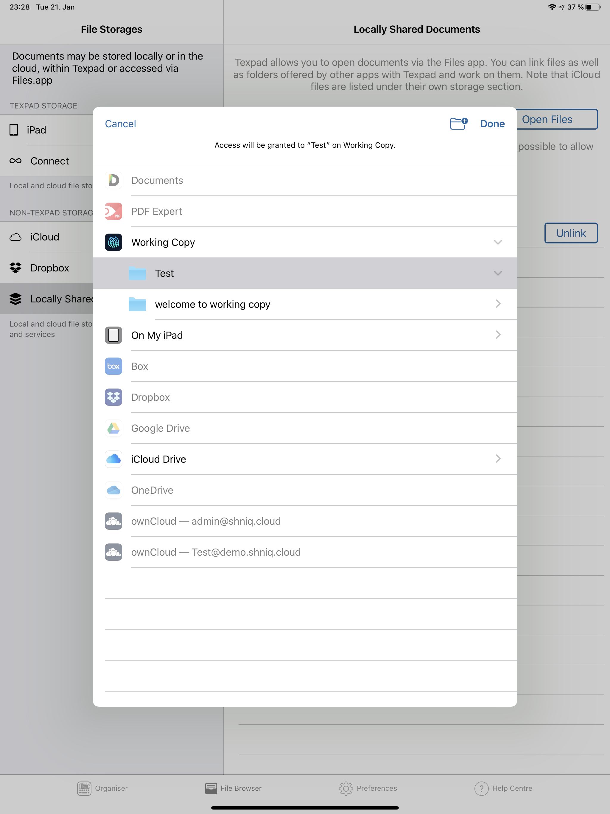Screen dimensions: 610x814
Task: Tap the ownCloud admin@shniq.cloud icon
Action: point(113,521)
